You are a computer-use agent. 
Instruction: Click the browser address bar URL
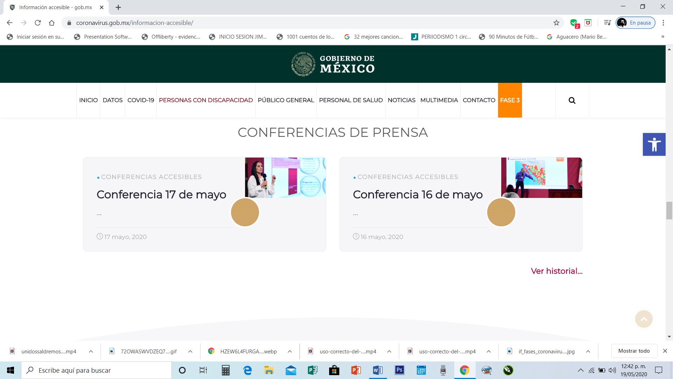(135, 23)
